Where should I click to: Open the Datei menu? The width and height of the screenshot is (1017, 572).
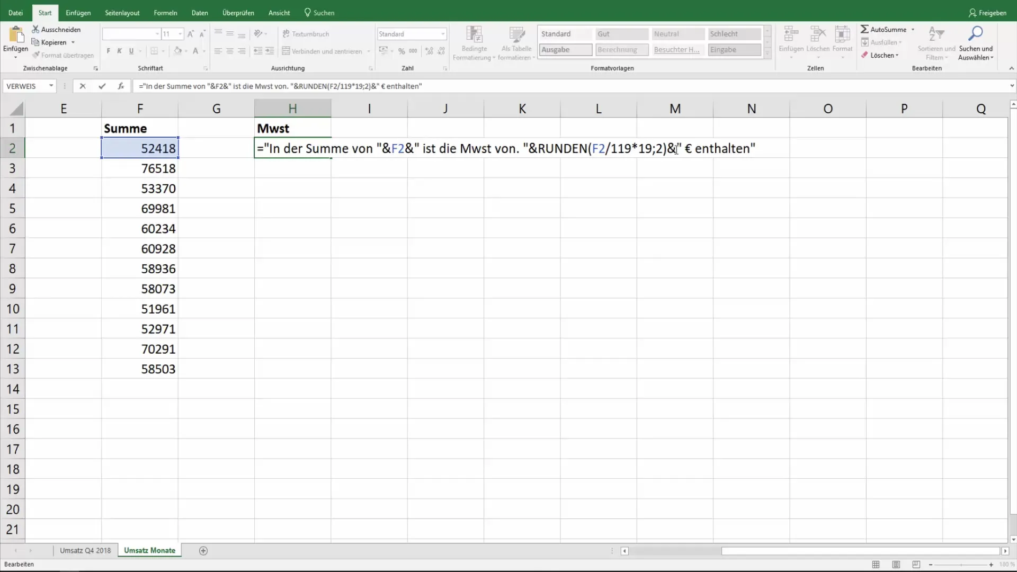click(15, 13)
